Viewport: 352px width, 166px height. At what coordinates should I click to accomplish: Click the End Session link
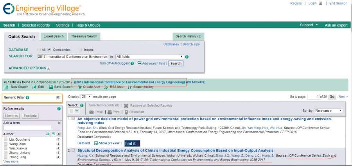[338, 4]
